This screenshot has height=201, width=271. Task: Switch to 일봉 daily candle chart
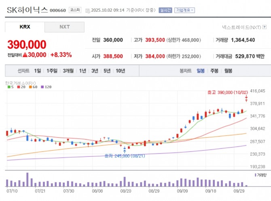pyautogui.click(x=201, y=71)
